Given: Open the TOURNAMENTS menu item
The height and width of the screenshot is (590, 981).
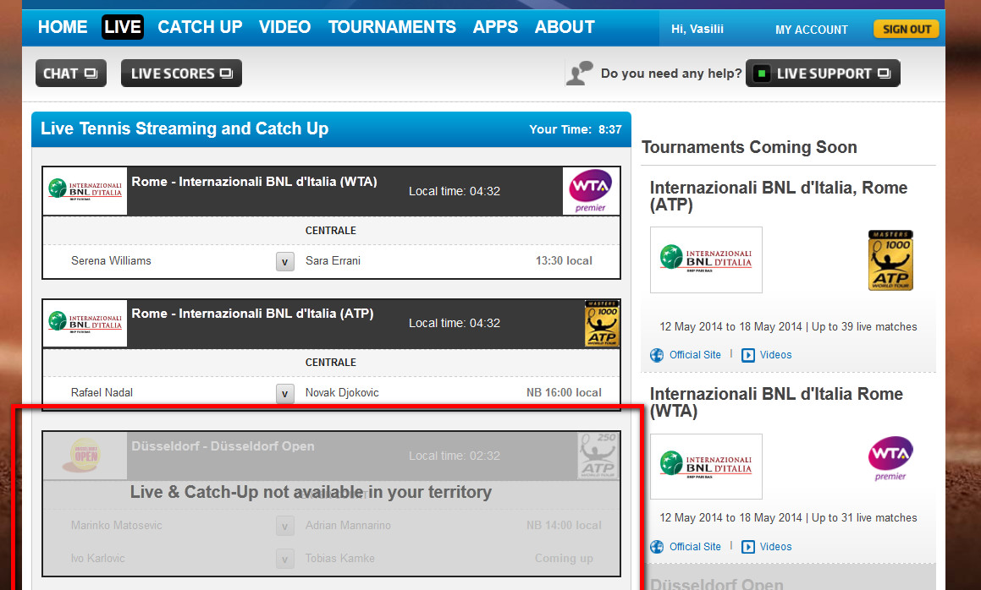Looking at the screenshot, I should (392, 27).
